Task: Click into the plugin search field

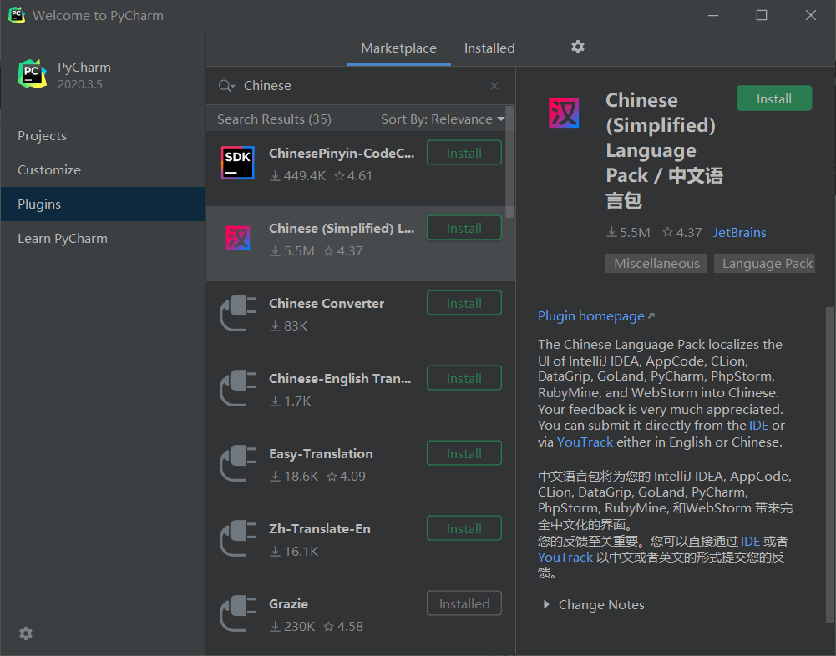Action: (362, 86)
